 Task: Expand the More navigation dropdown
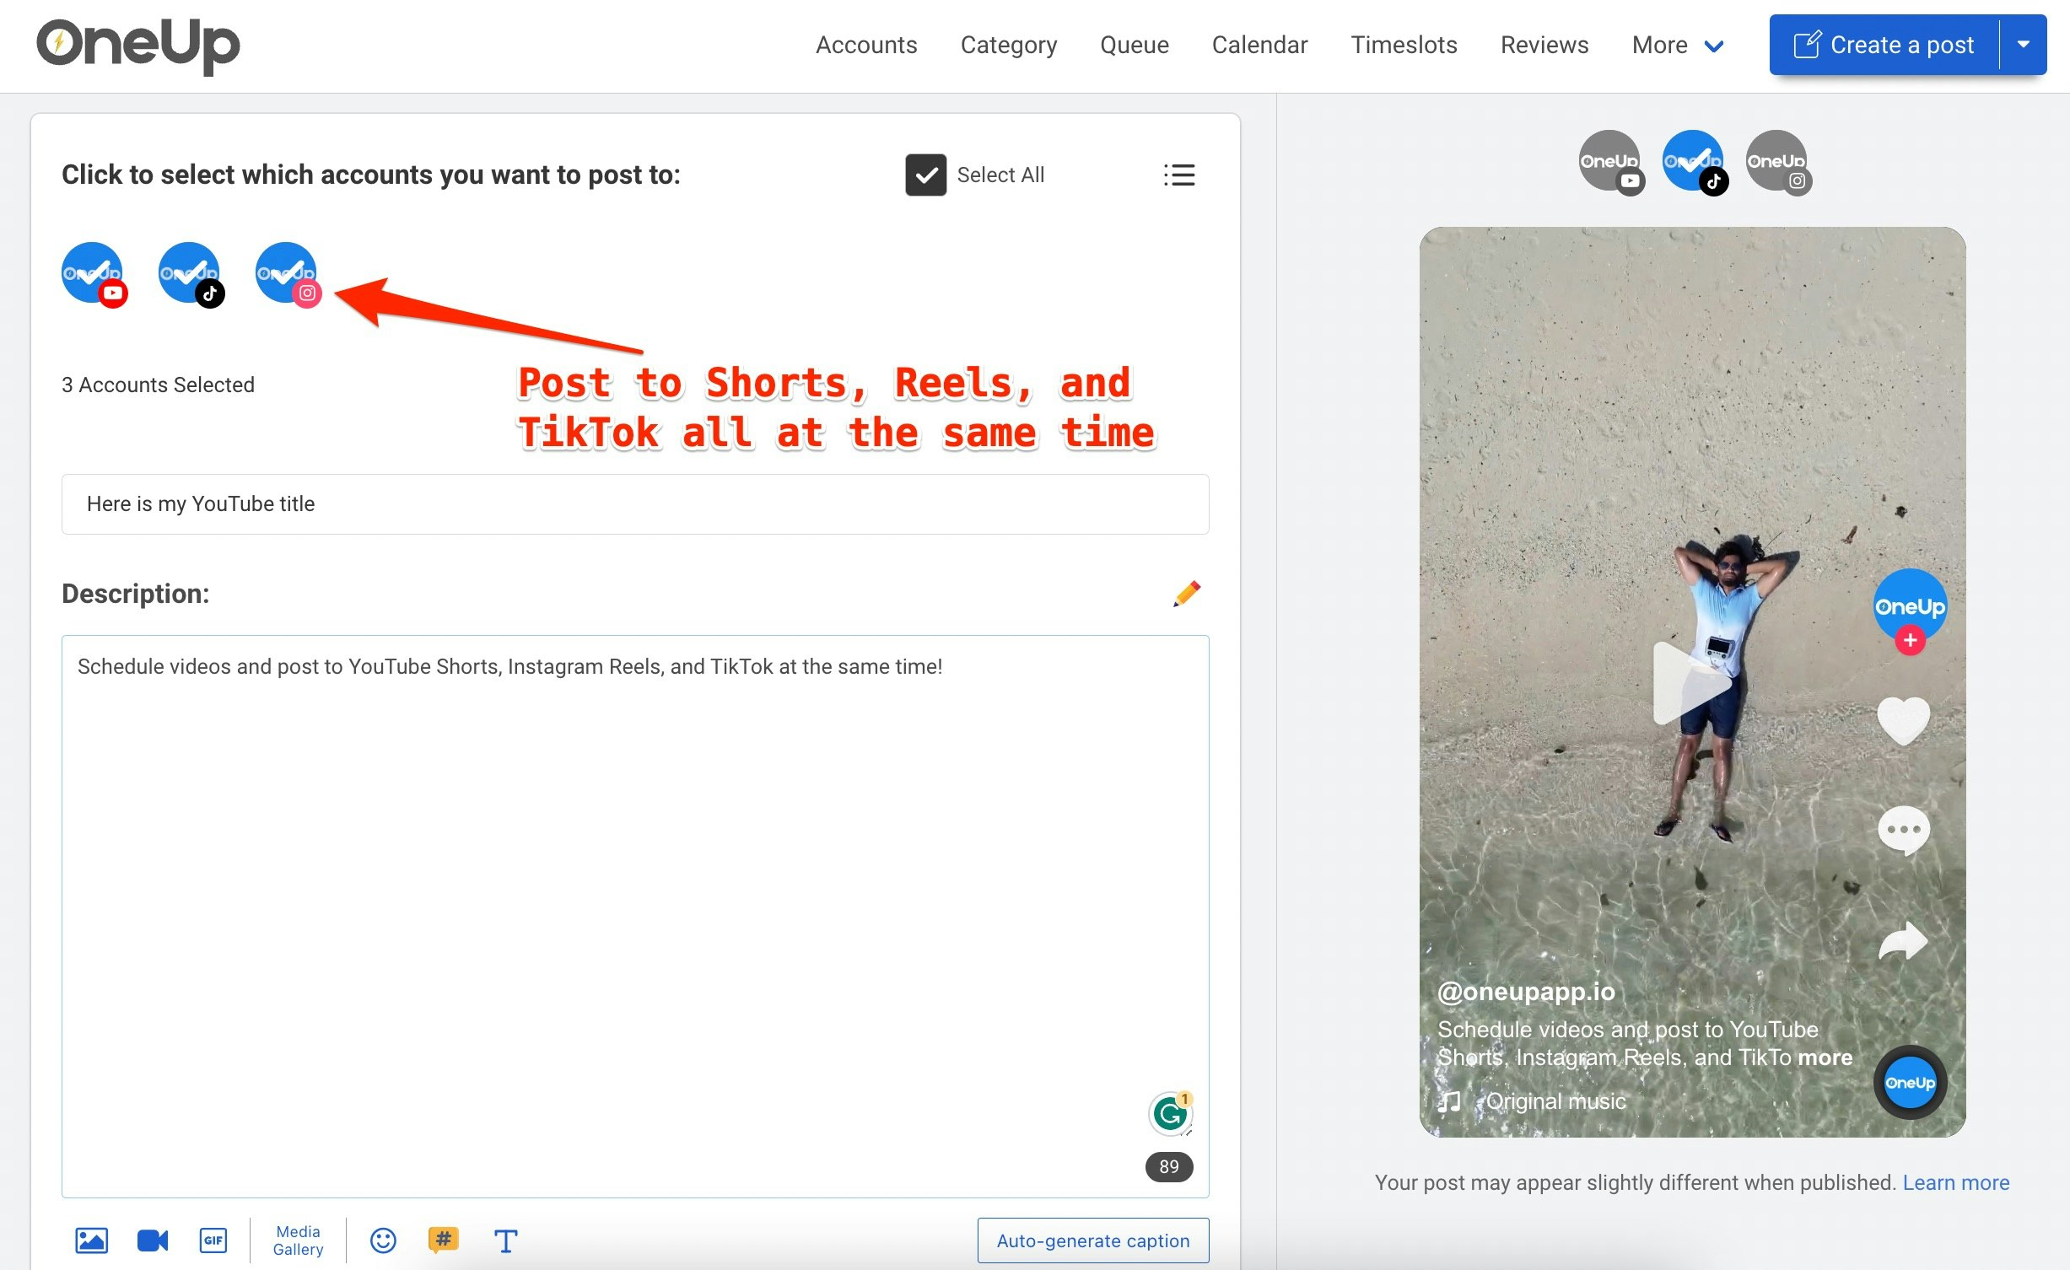[x=1677, y=45]
